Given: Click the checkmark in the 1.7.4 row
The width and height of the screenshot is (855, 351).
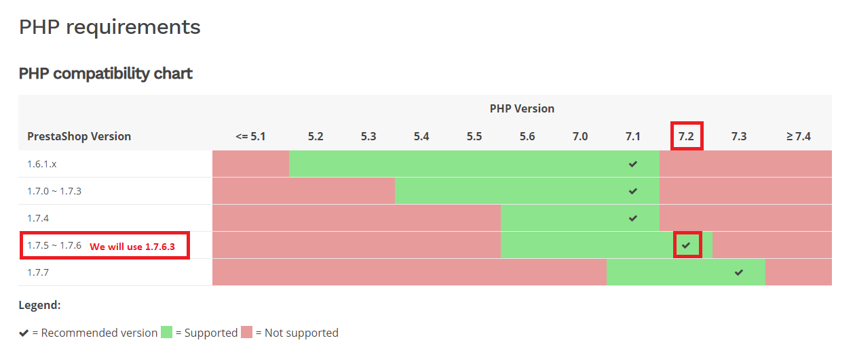Looking at the screenshot, I should pyautogui.click(x=633, y=218).
